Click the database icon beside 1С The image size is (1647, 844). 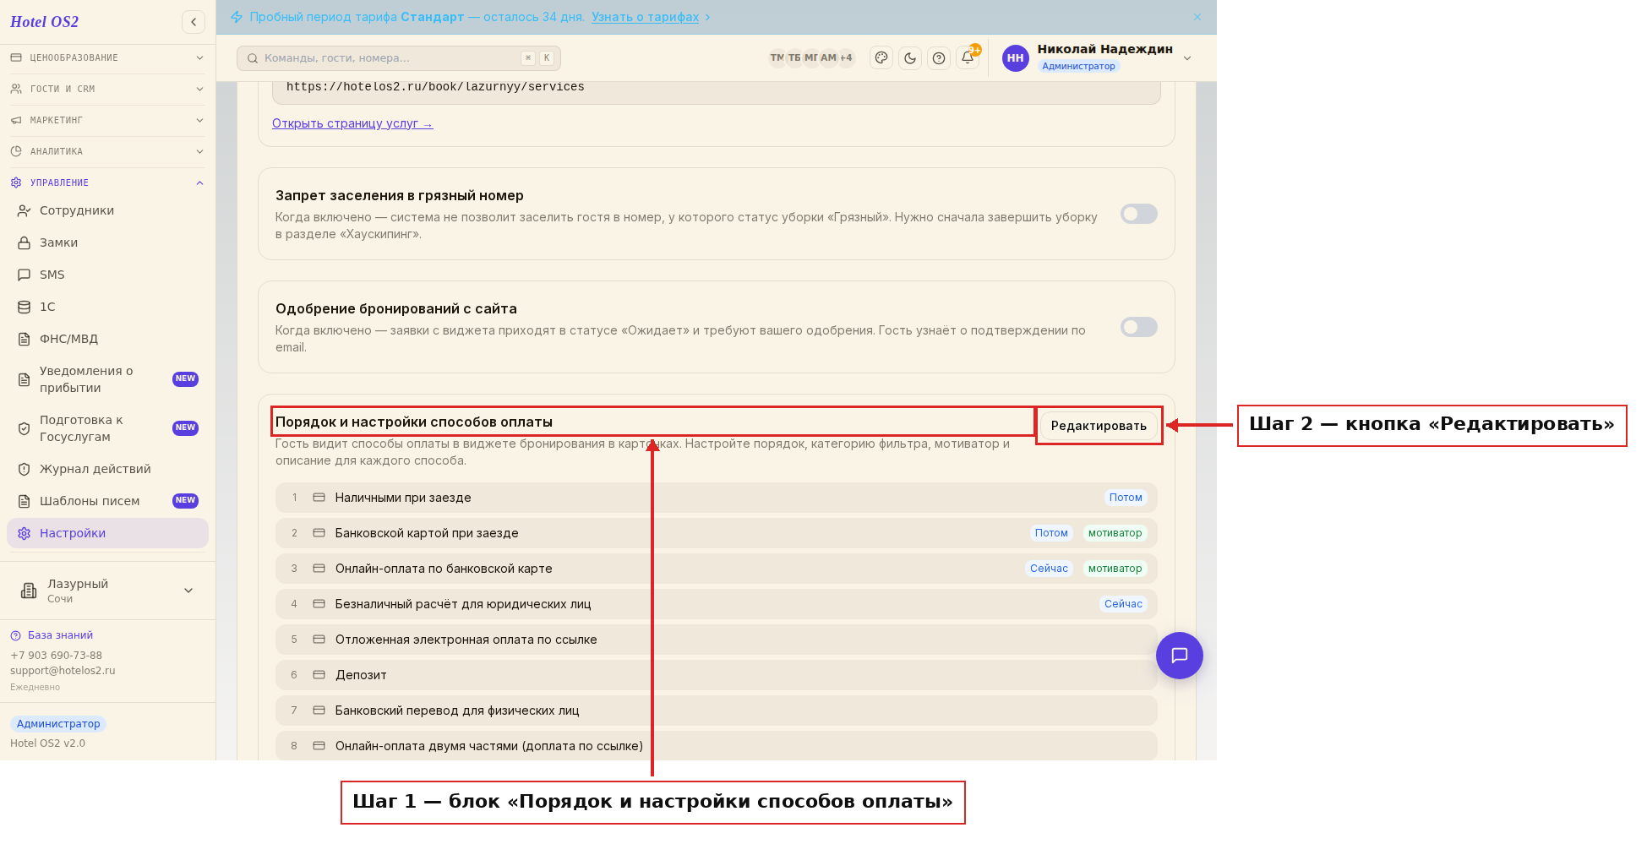coord(25,308)
